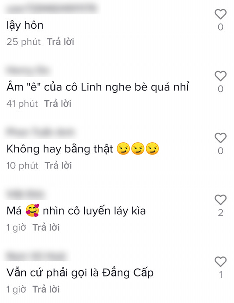The height and width of the screenshot is (303, 234).
Task: Open the blurred username above "Má" comment
Action: [25, 194]
